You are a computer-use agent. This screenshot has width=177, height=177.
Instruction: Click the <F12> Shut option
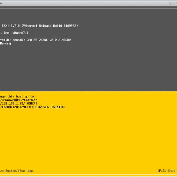pos(166,171)
